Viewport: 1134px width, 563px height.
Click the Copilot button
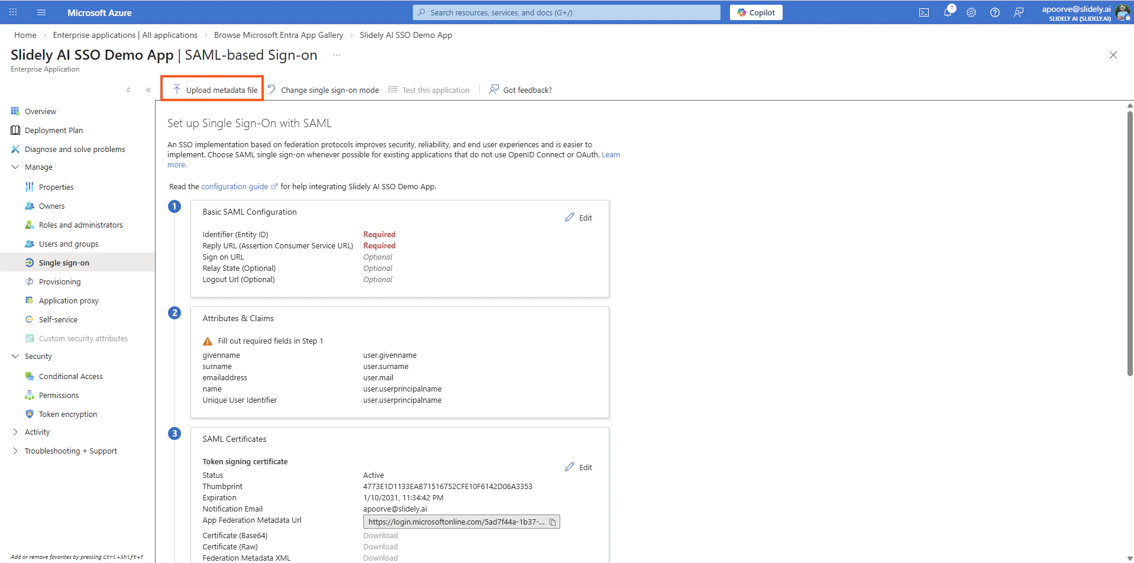756,12
